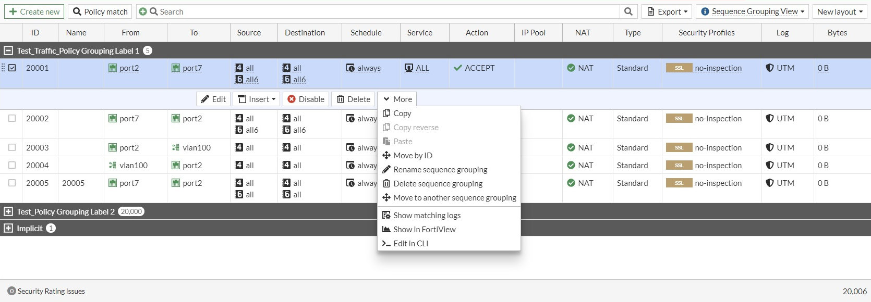Collapse the Test_Traffic_Policy Grouping Label 1 group
The image size is (871, 302).
[8, 51]
